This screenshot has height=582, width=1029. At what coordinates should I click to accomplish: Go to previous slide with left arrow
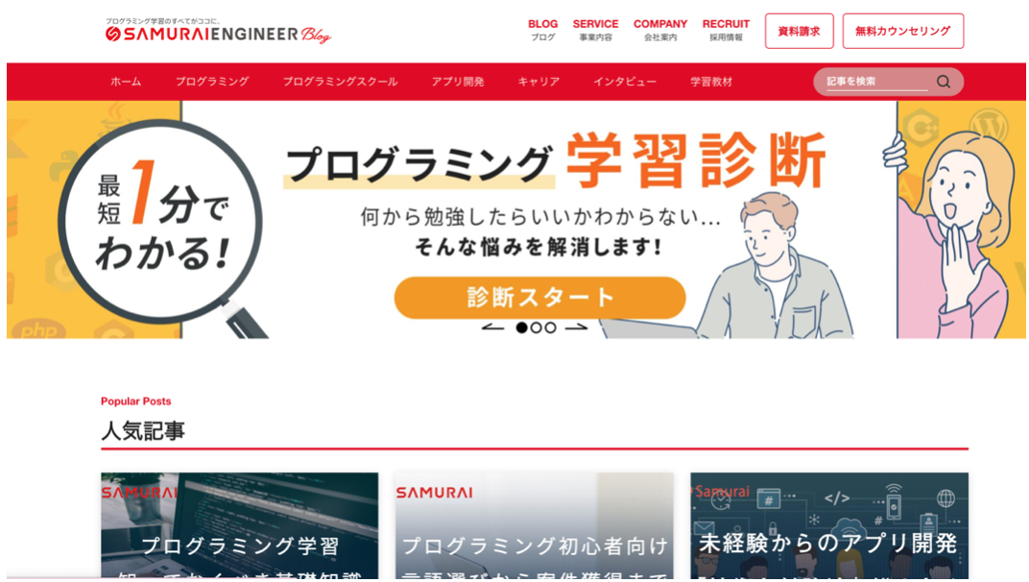[492, 327]
